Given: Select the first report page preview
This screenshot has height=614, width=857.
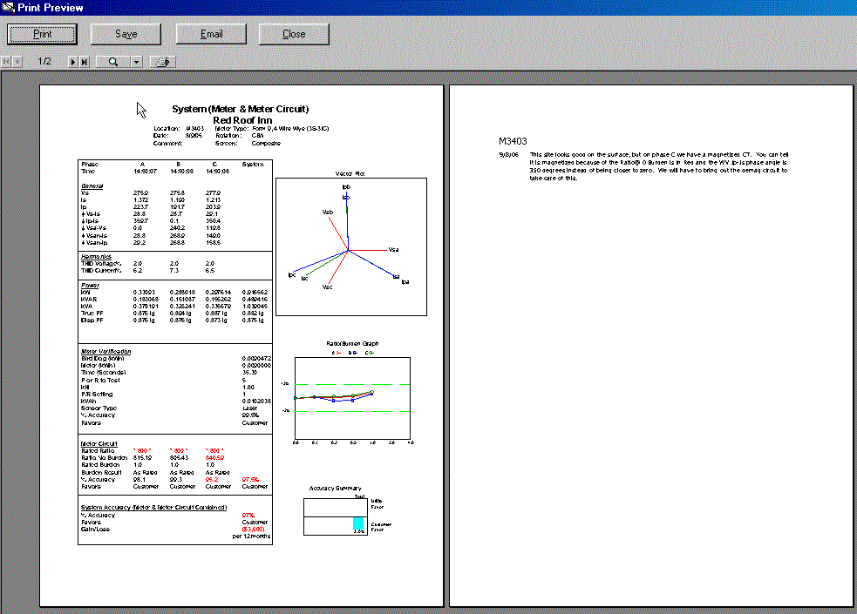Looking at the screenshot, I should coord(241,345).
